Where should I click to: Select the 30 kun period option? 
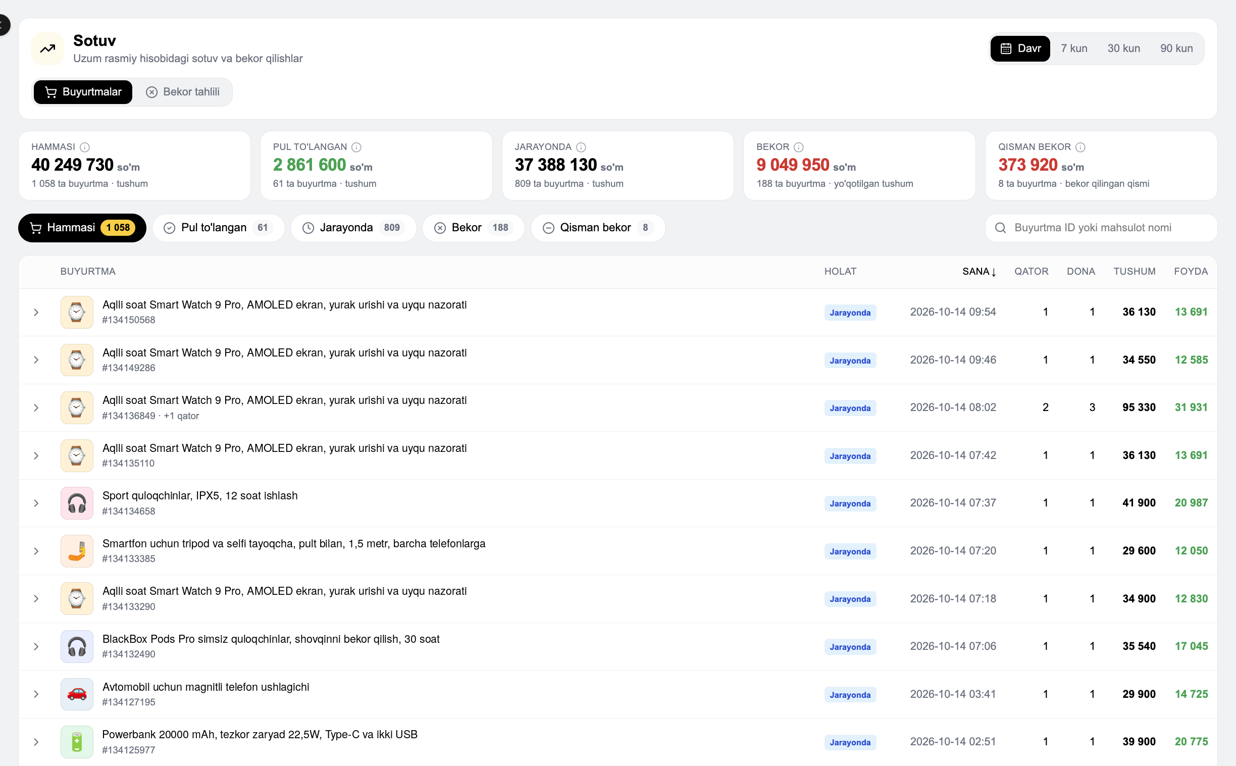pyautogui.click(x=1123, y=48)
